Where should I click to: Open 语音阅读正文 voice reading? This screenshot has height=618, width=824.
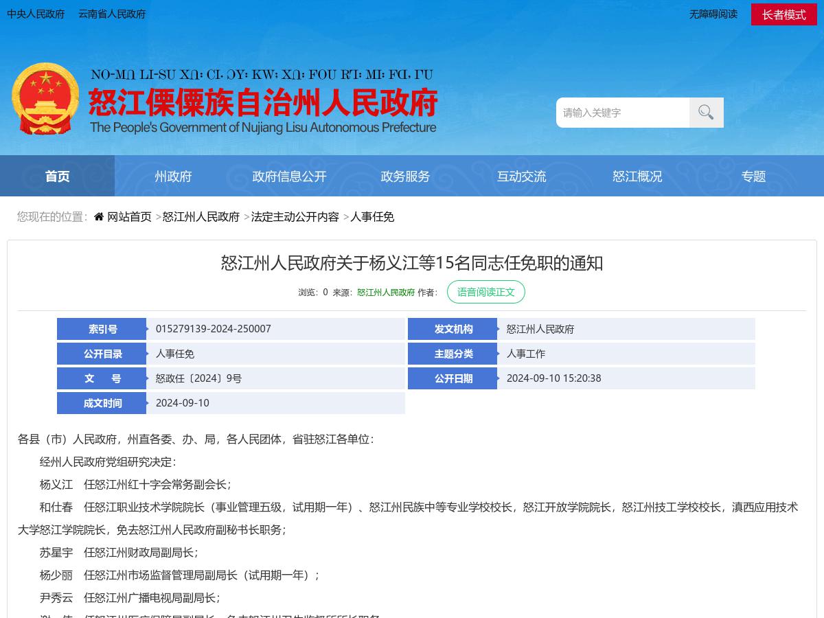486,292
